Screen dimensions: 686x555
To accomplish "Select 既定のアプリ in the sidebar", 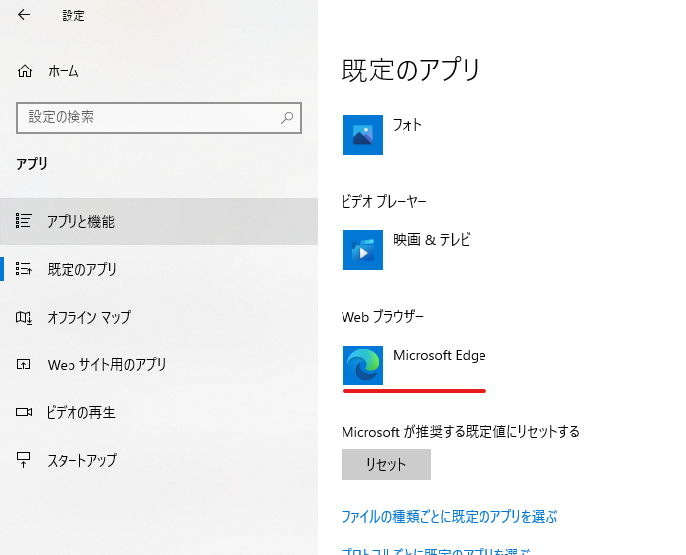I will pyautogui.click(x=81, y=269).
